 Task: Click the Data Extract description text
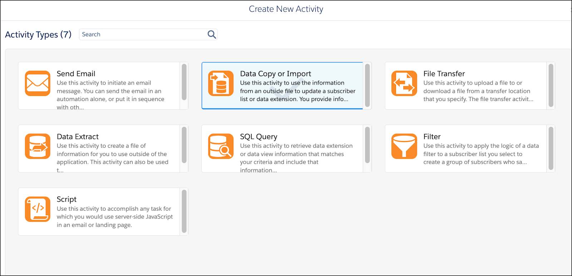click(113, 158)
